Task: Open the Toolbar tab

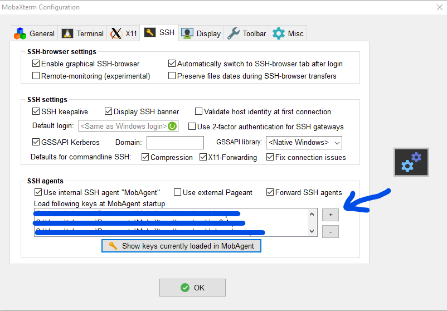Action: pyautogui.click(x=246, y=33)
